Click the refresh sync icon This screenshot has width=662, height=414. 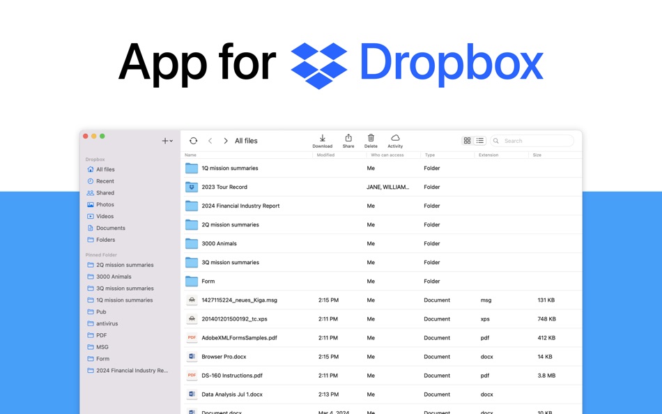pyautogui.click(x=193, y=141)
